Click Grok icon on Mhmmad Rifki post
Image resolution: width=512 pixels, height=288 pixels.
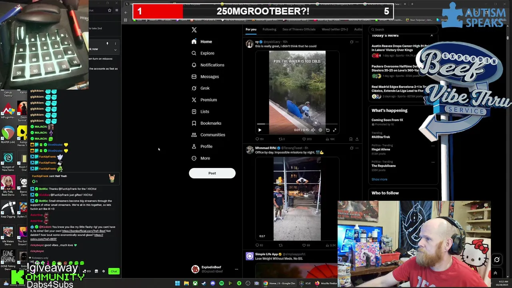click(352, 148)
